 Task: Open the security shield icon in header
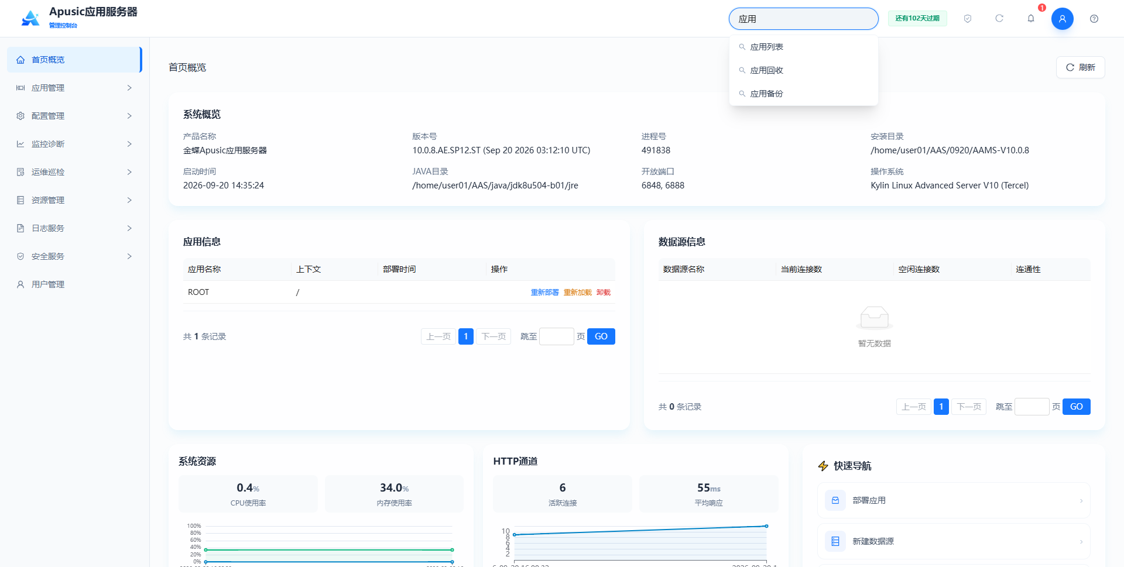click(968, 19)
